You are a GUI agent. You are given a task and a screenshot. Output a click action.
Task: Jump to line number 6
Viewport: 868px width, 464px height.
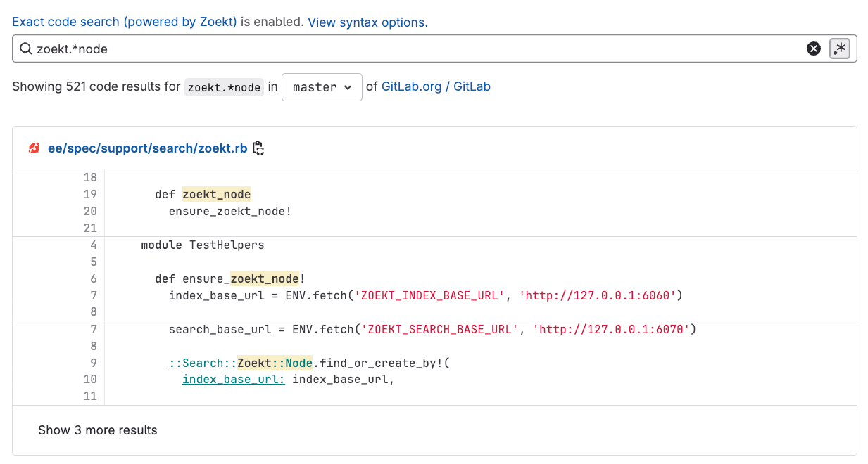93,278
